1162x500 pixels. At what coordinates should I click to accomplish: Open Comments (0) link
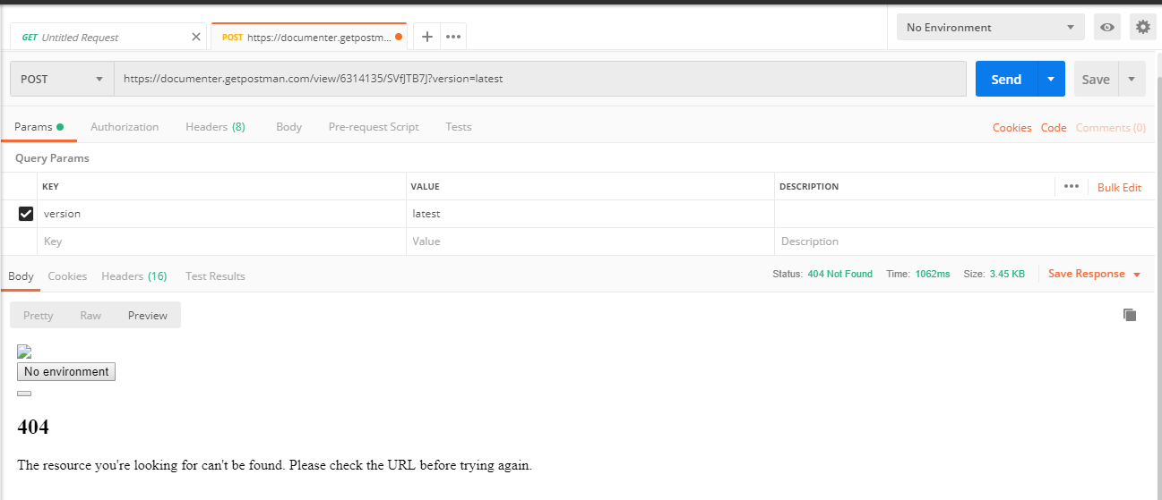[x=1111, y=128]
